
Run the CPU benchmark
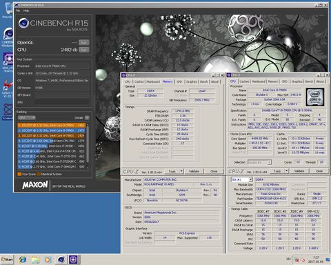click(84, 50)
